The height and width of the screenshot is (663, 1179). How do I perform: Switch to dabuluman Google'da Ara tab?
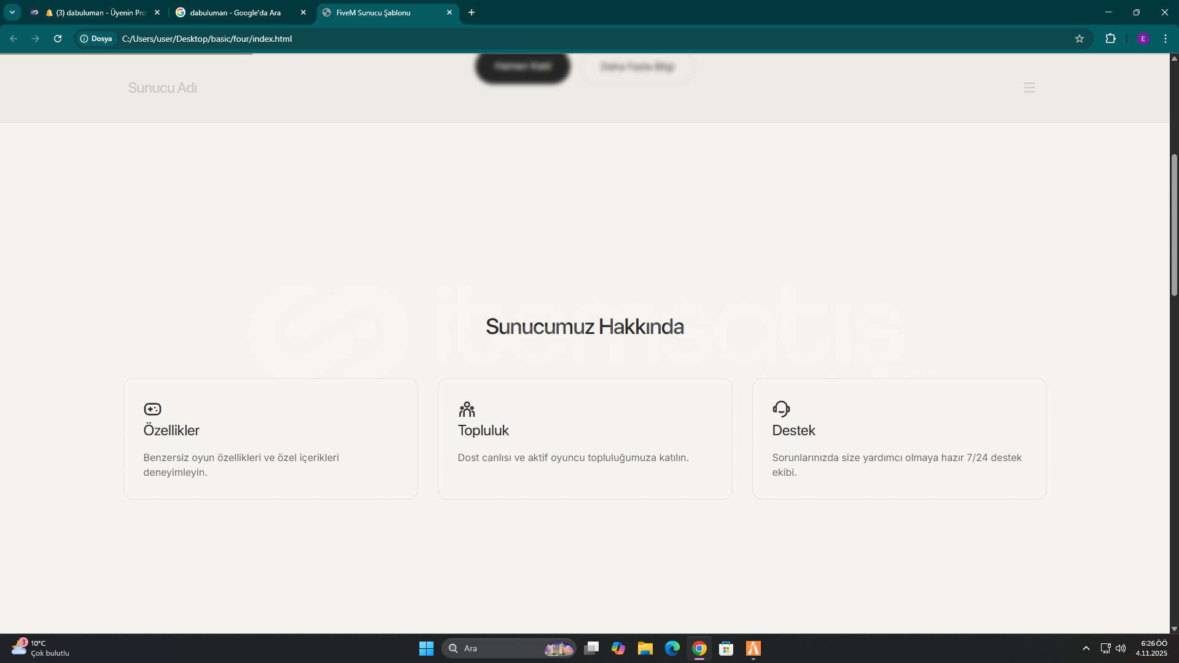(235, 12)
